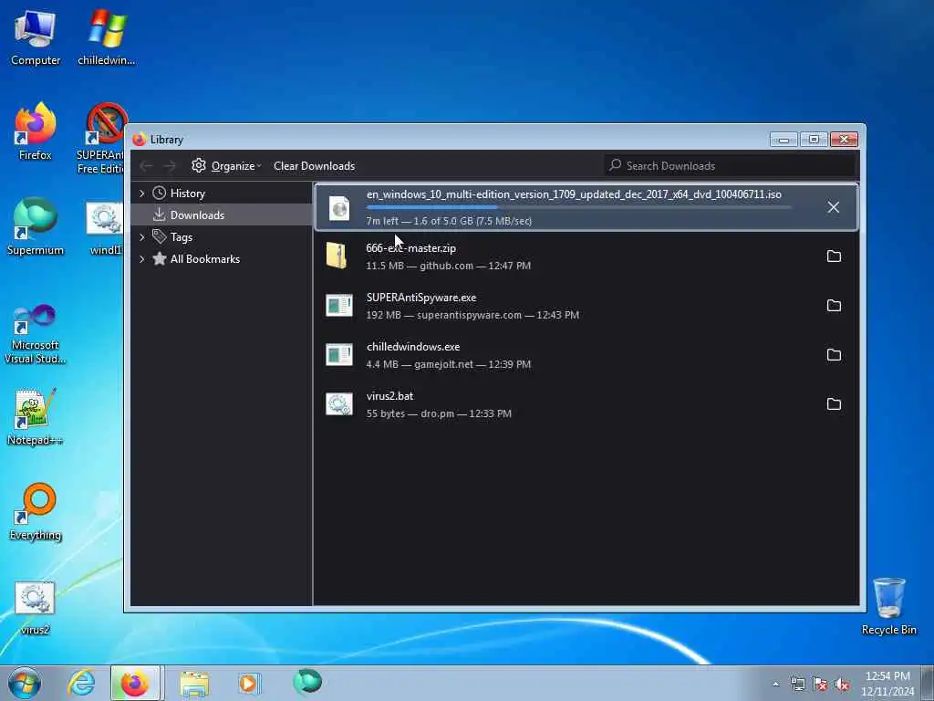Click the All Bookmarks star icon
The image size is (934, 701).
pos(159,258)
